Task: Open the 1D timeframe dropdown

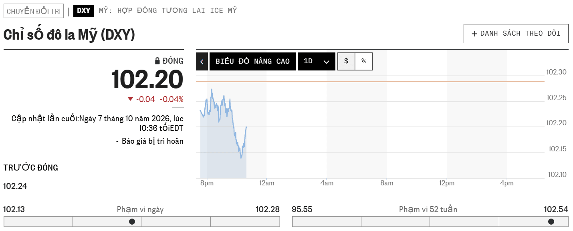Action: click(x=317, y=62)
